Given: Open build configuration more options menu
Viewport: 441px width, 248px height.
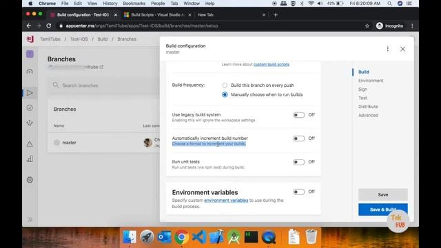Looking at the screenshot, I should 387,49.
